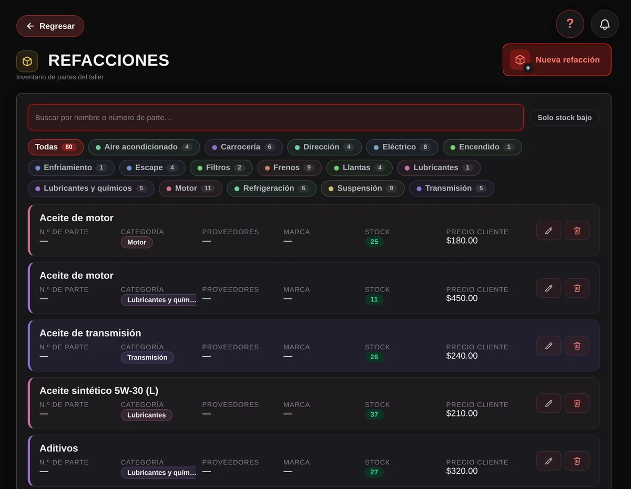Click the Refacciones box icon beside title
Viewport: 631px width, 489px height.
coord(27,61)
